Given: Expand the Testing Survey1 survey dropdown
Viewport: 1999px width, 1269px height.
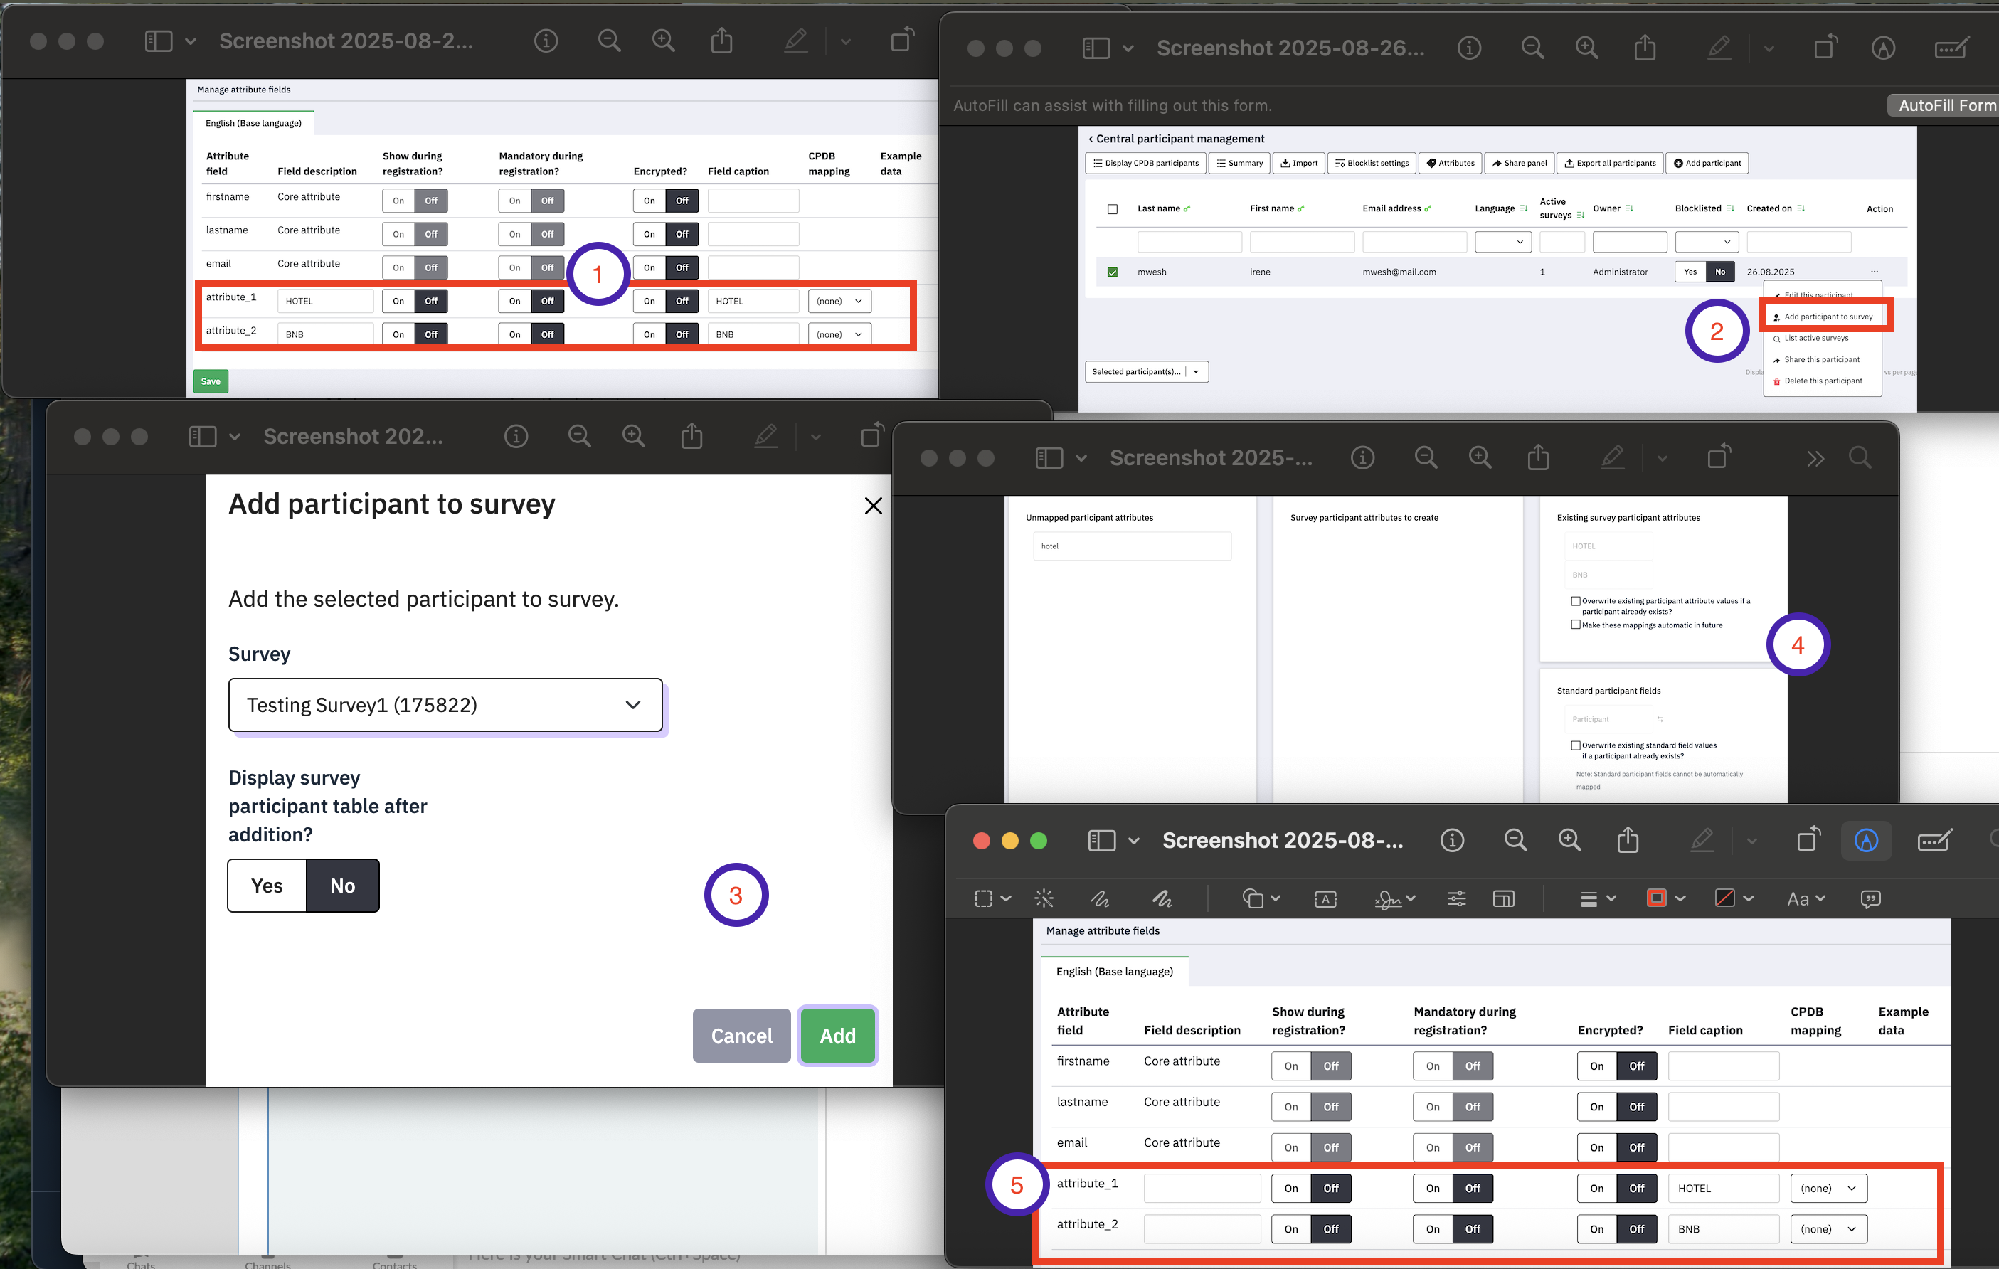Looking at the screenshot, I should [x=445, y=706].
